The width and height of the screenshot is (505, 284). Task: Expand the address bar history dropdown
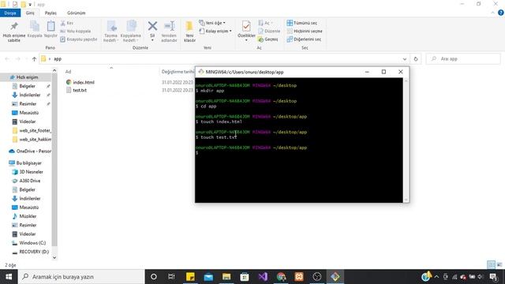405,59
